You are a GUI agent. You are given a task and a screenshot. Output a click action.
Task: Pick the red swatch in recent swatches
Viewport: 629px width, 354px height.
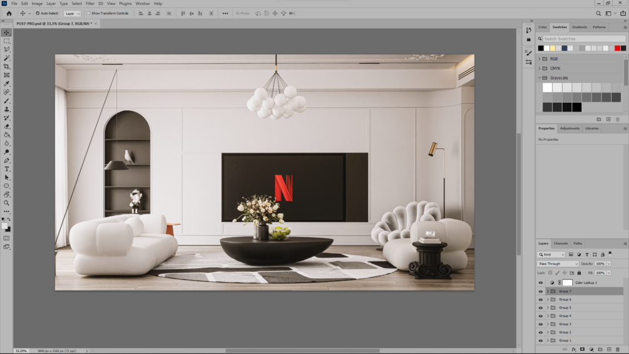pyautogui.click(x=617, y=48)
